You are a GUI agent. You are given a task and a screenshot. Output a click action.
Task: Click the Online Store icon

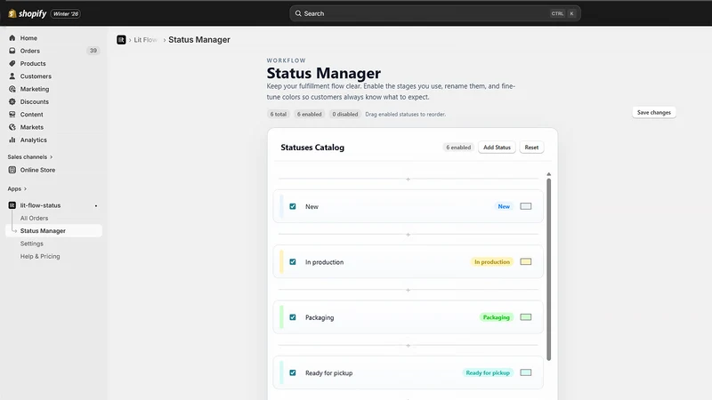coord(12,170)
